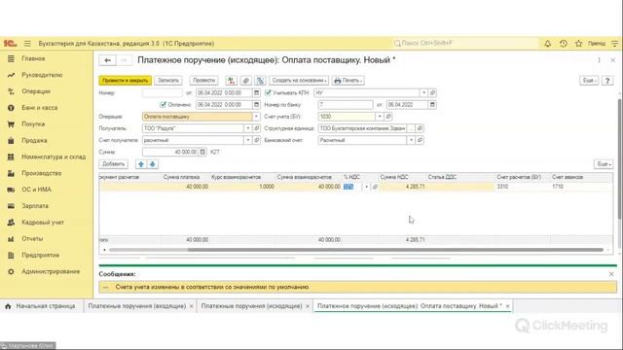Open the Покупка section

[x=33, y=123]
